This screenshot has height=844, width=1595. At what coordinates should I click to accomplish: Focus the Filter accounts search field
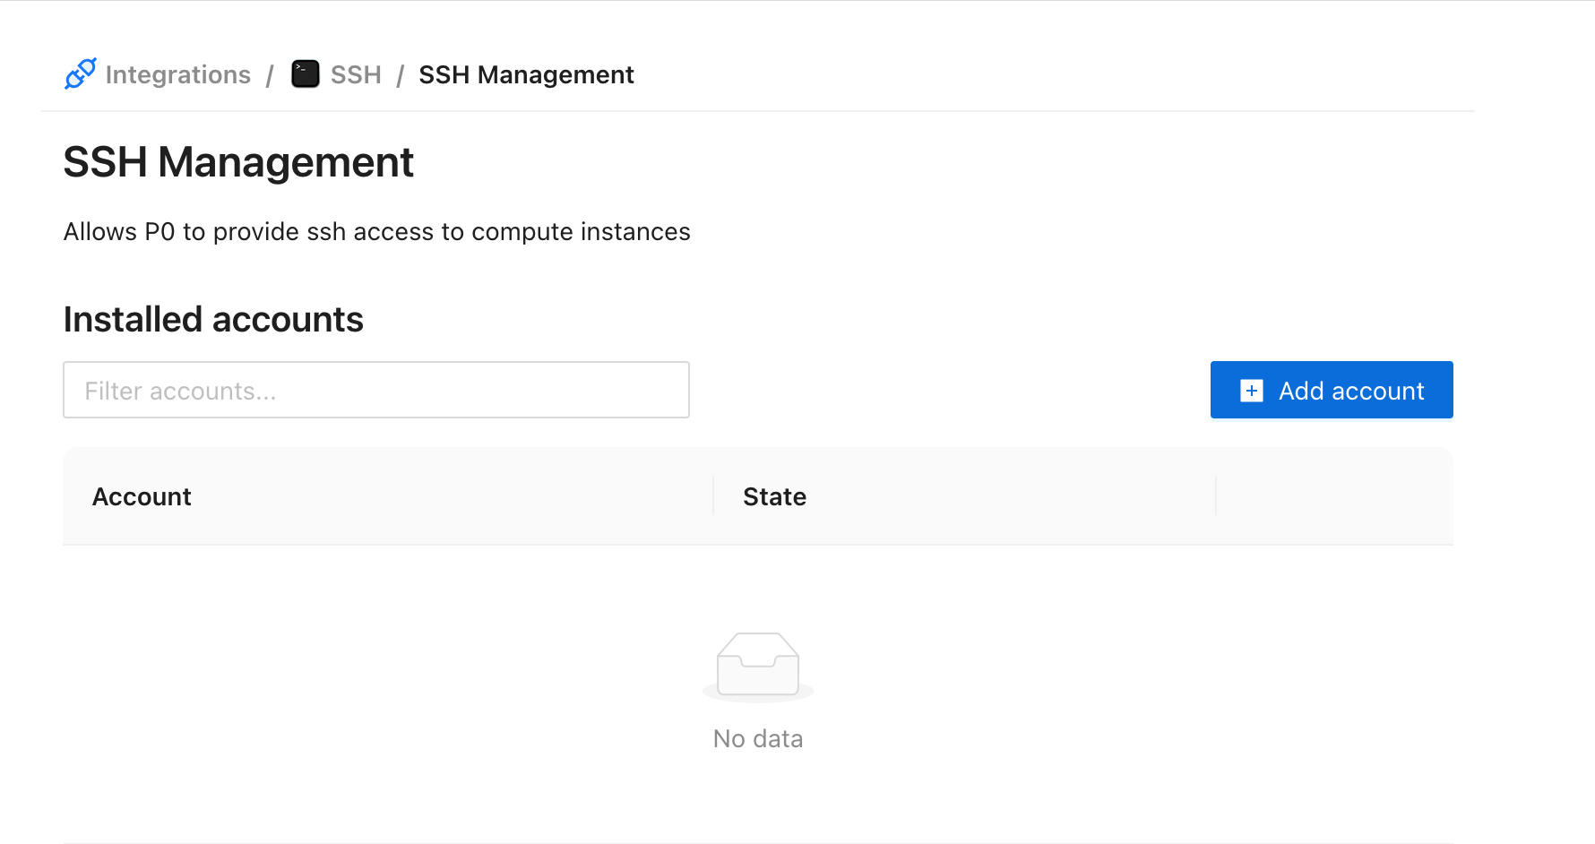(376, 390)
